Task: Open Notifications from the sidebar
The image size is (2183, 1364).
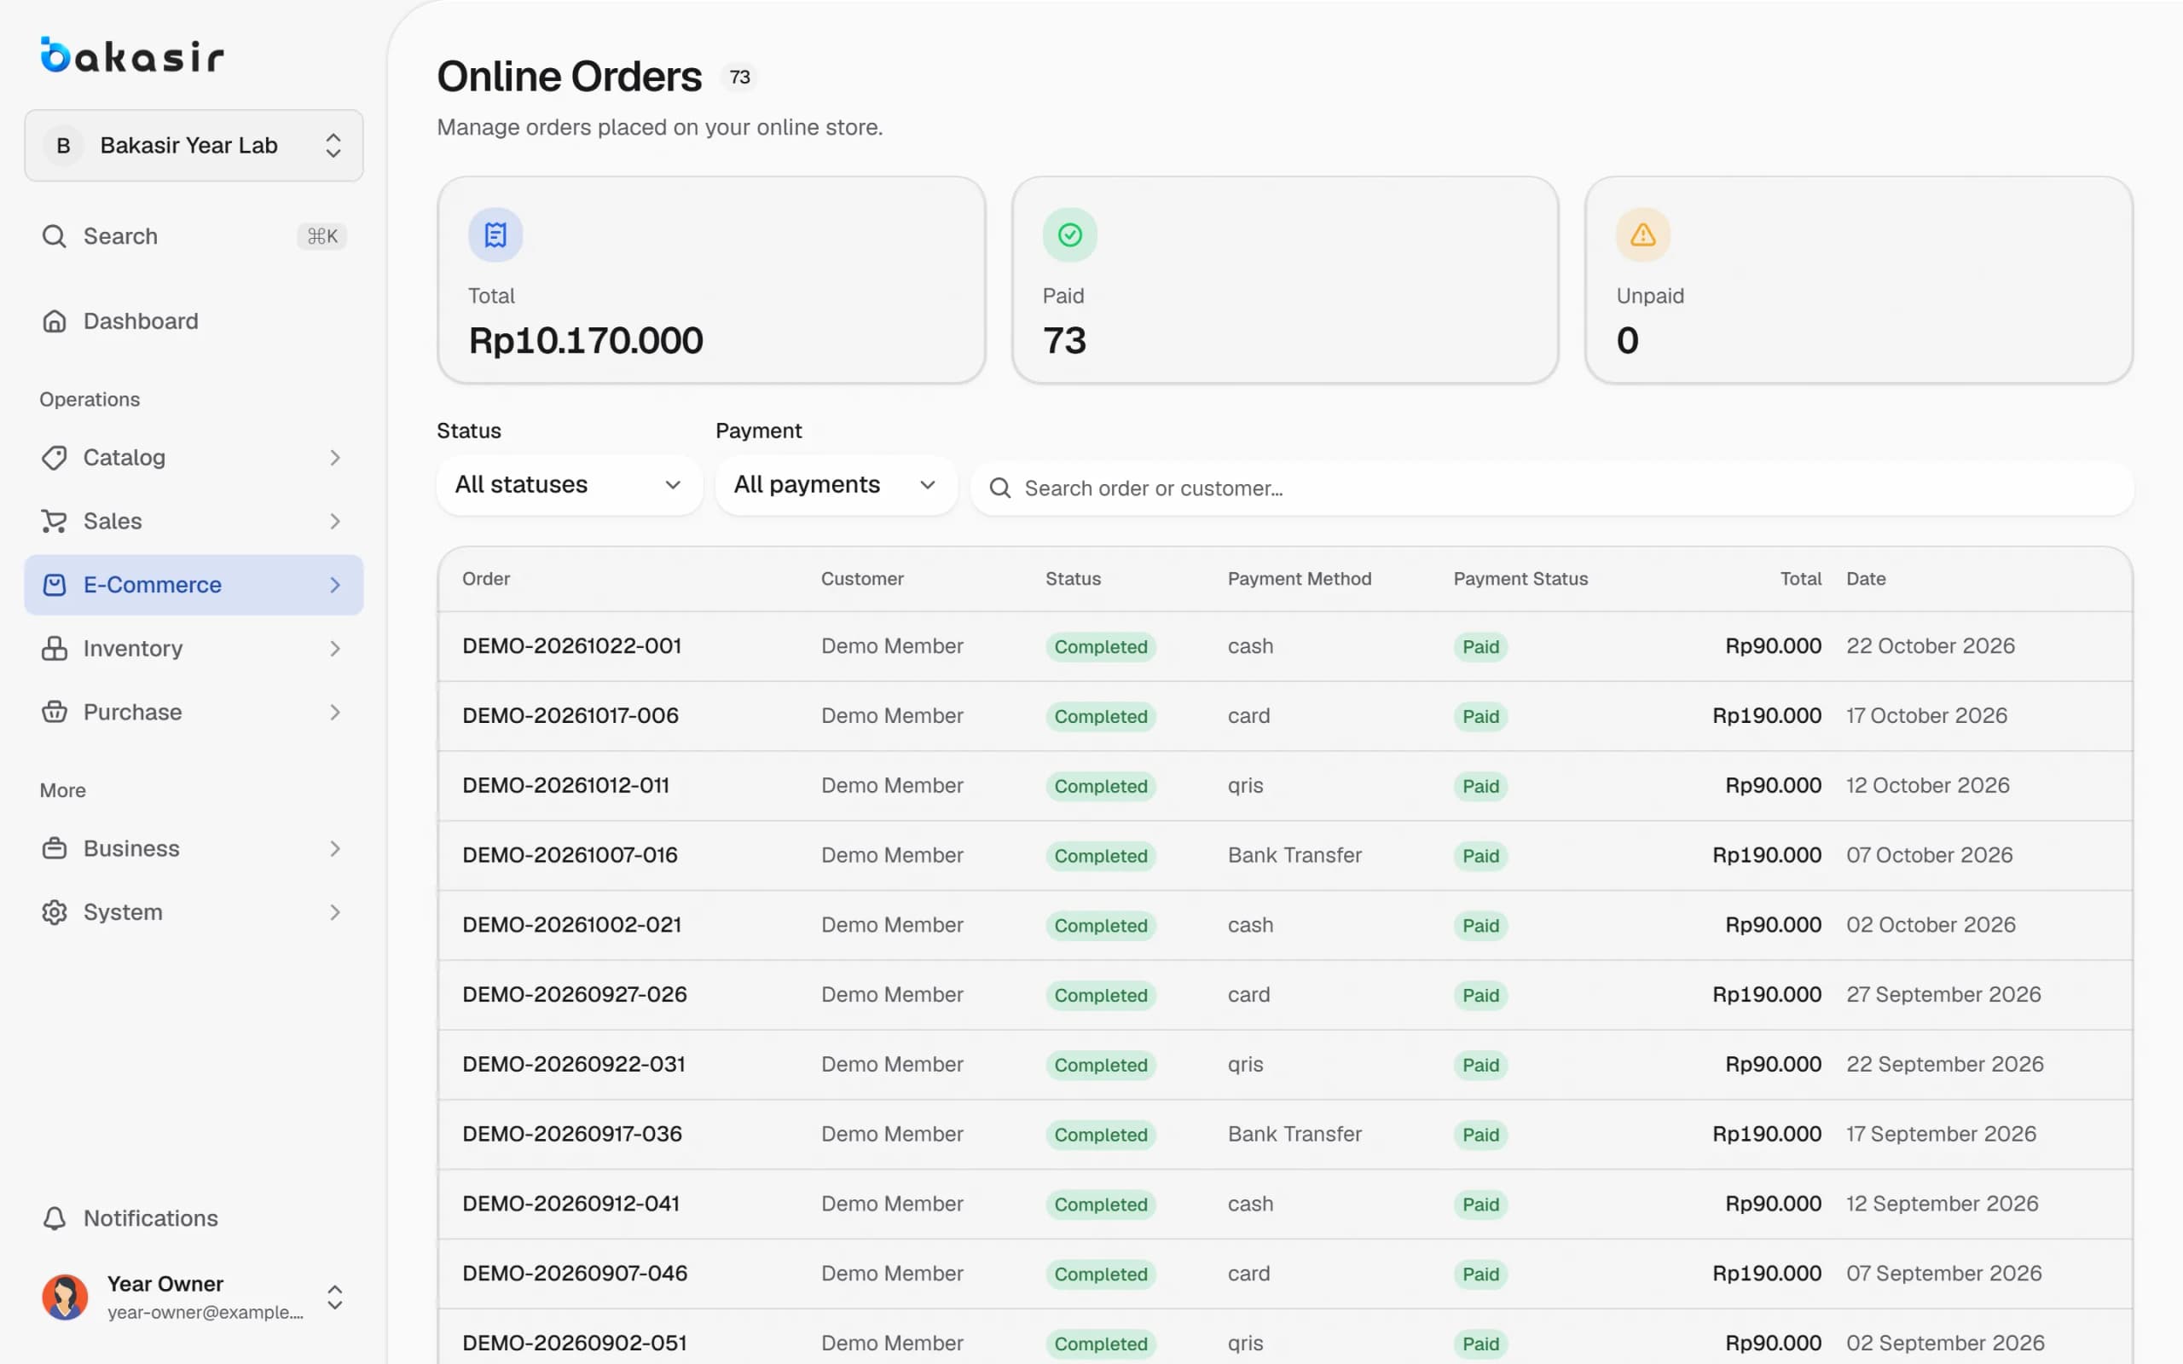Action: click(x=194, y=1219)
